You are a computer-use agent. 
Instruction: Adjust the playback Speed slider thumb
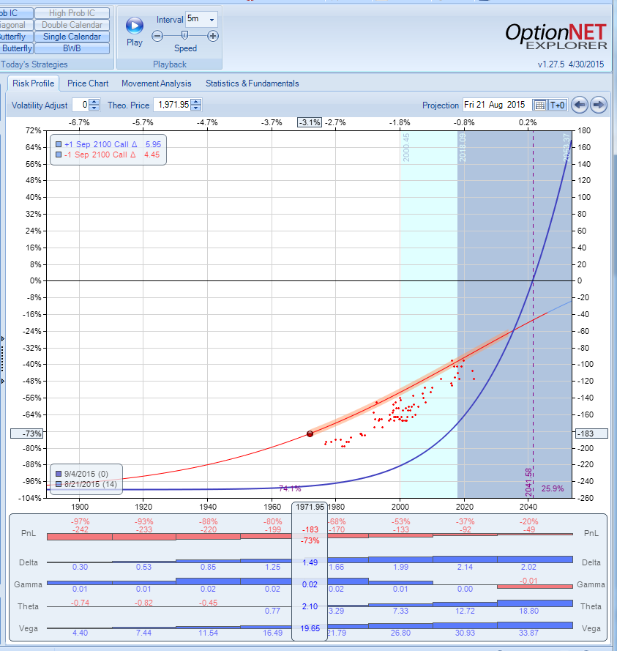pos(184,36)
